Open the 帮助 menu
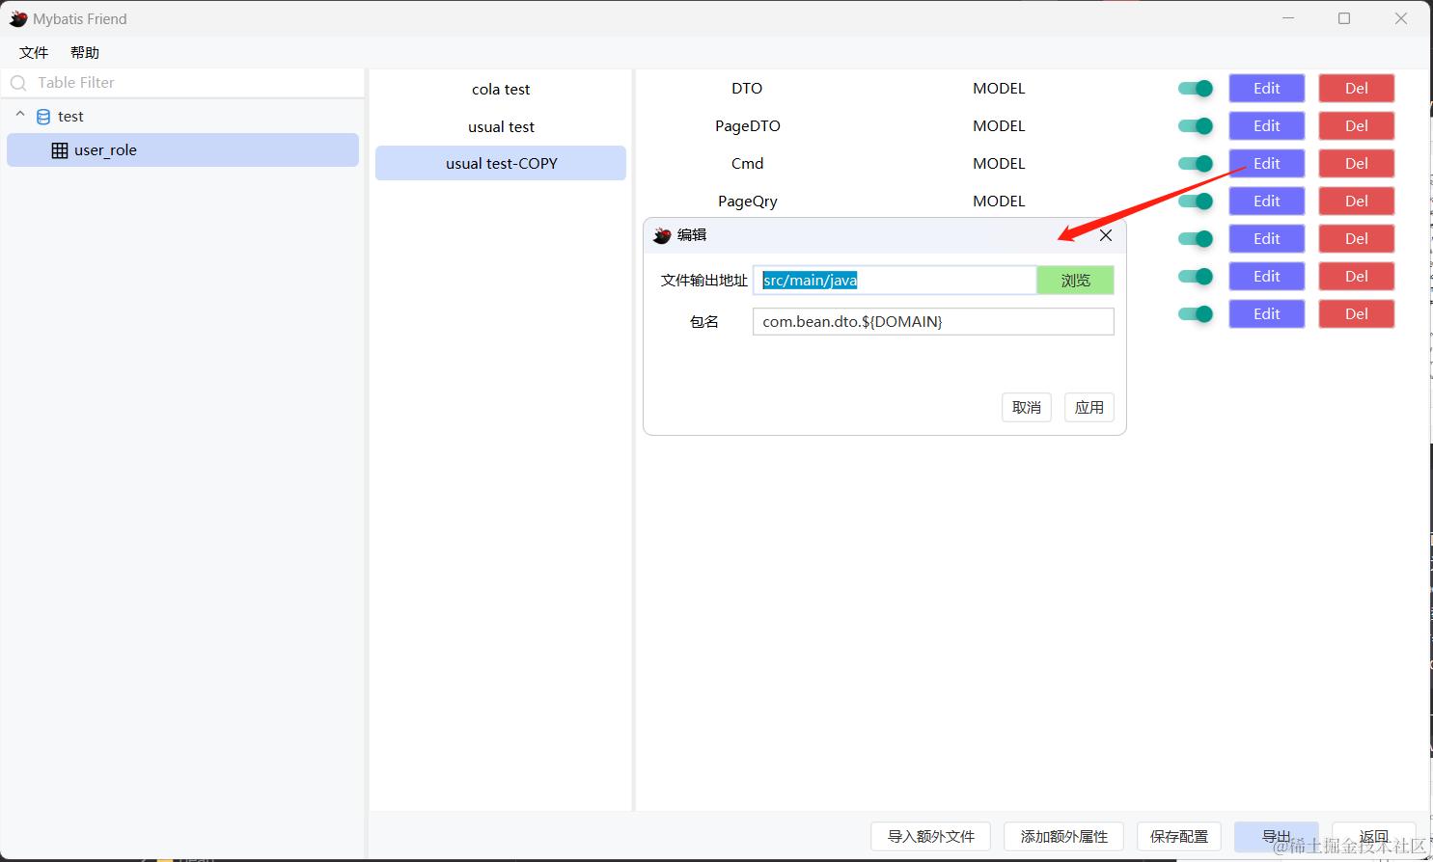This screenshot has height=862, width=1433. [85, 53]
